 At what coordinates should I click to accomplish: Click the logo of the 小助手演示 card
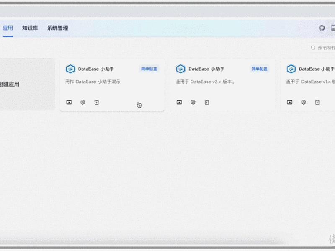click(70, 69)
